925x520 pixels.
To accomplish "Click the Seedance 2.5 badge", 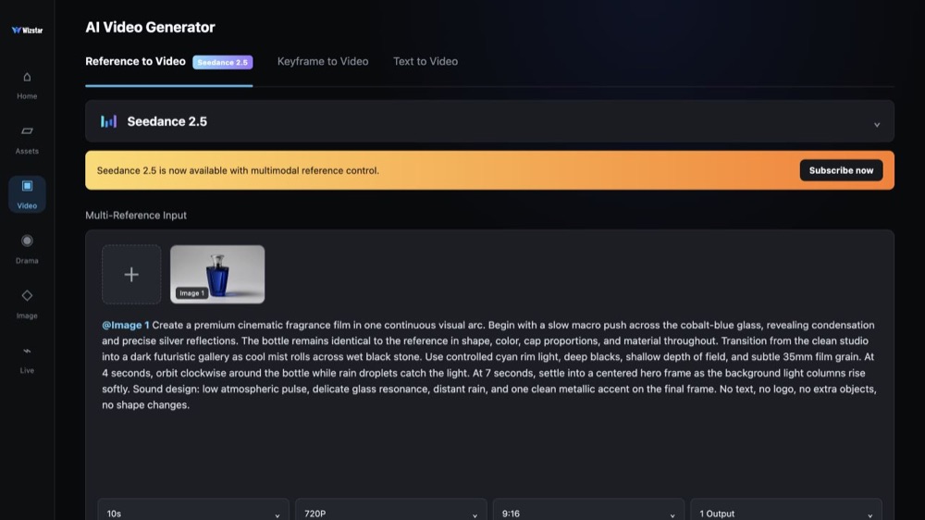I will click(x=222, y=62).
